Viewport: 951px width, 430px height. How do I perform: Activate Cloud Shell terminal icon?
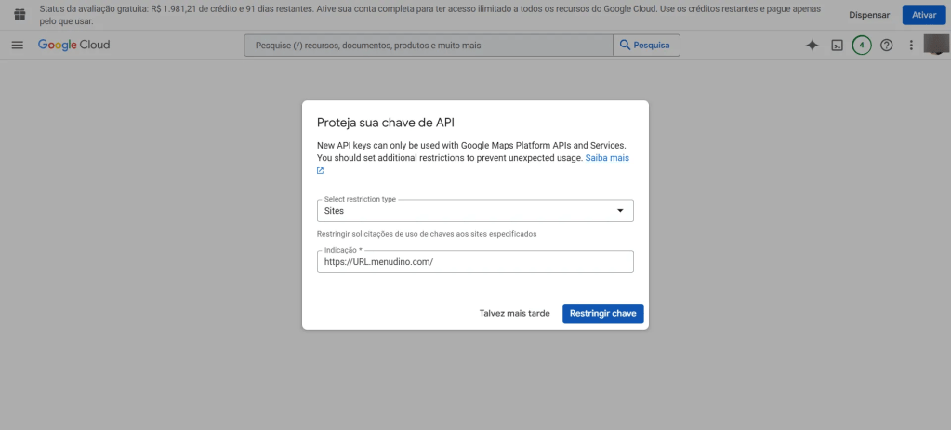point(837,46)
